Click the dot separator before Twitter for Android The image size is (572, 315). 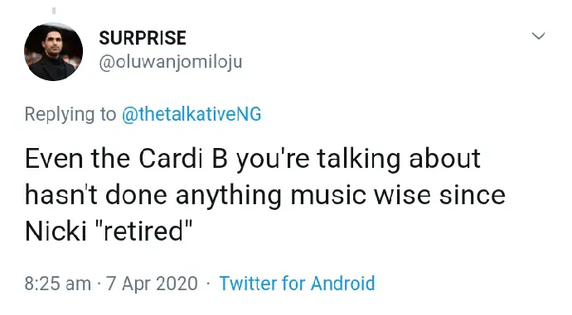coord(208,284)
